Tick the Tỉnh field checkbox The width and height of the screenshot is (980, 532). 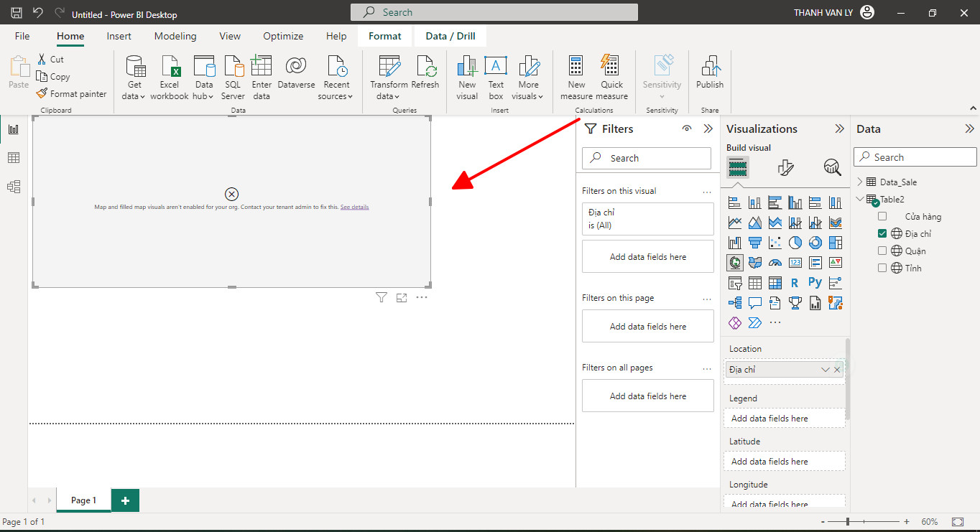pos(882,268)
